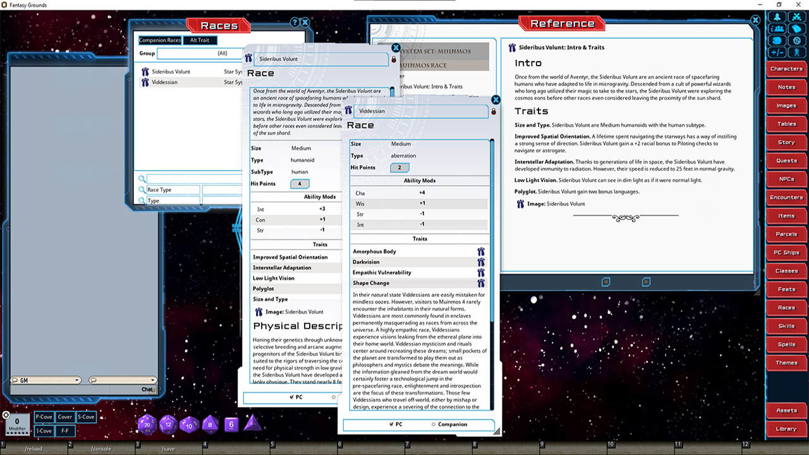Open the Library sidebar button
This screenshot has height=455, width=809.
(x=786, y=428)
